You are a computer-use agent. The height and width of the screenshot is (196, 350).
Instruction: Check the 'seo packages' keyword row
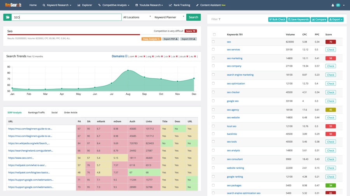click(213, 185)
